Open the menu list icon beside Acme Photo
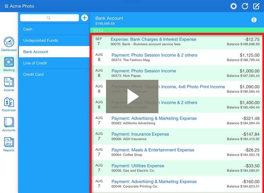Screen dimensions: 264x193 tap(6, 6)
